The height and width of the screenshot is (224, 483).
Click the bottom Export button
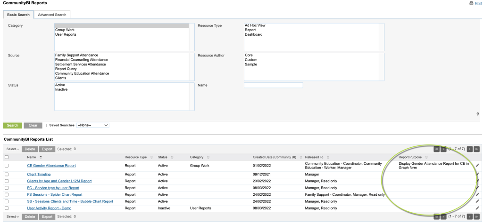click(47, 216)
